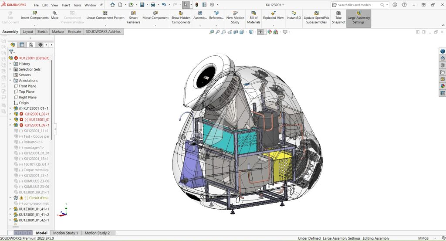
Task: Open the Appearances color wheel in task pane
Action: click(443, 86)
